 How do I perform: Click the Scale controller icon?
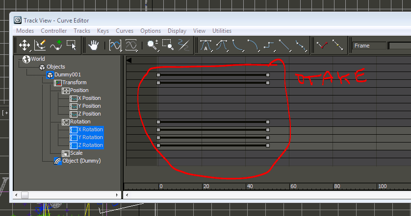(x=66, y=153)
